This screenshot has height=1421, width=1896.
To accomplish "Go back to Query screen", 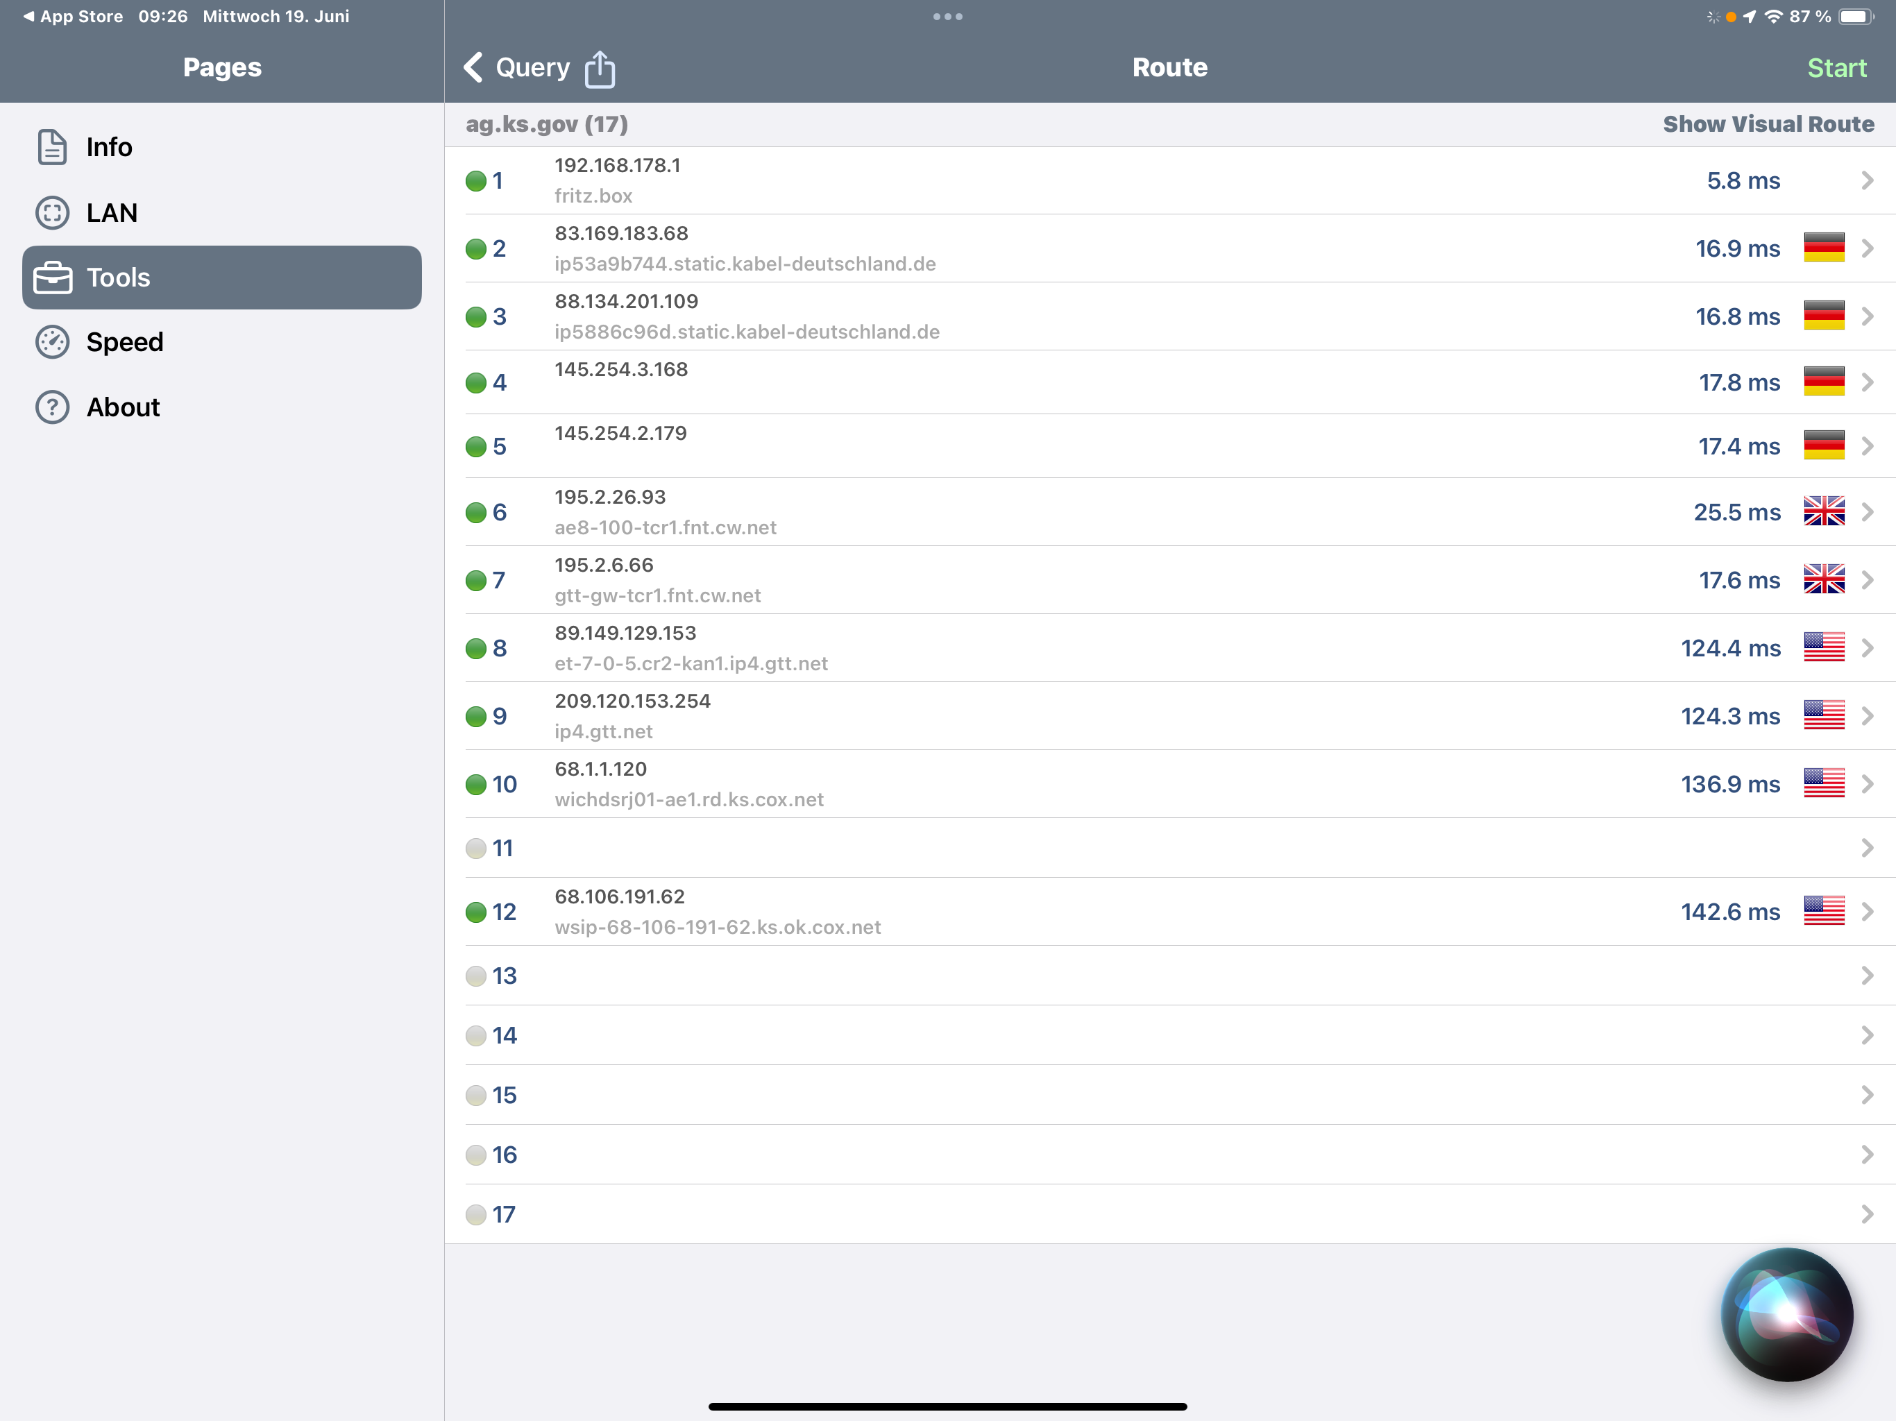I will pyautogui.click(x=517, y=68).
